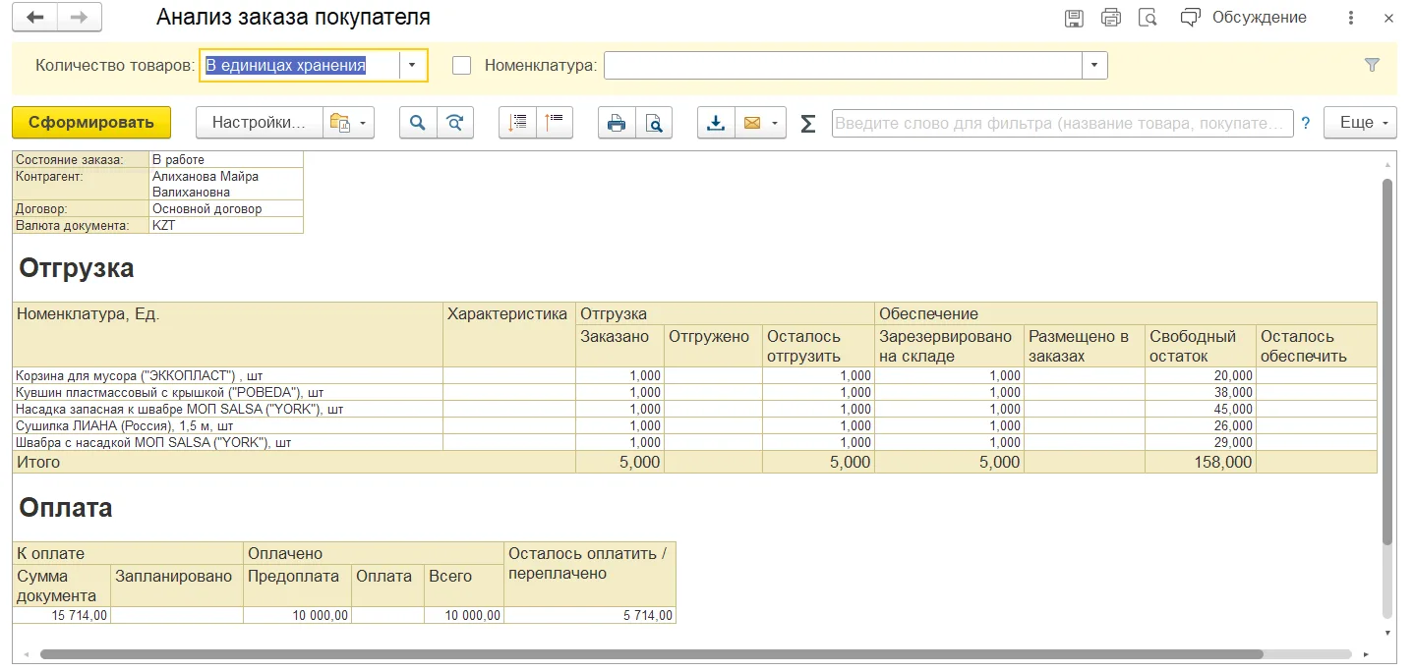Open the kebab menu beside Обсуждение
This screenshot has width=1414, height=671.
1352,18
